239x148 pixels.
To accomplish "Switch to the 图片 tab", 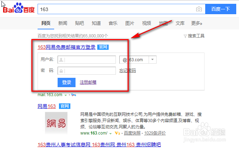I will 130,23.
